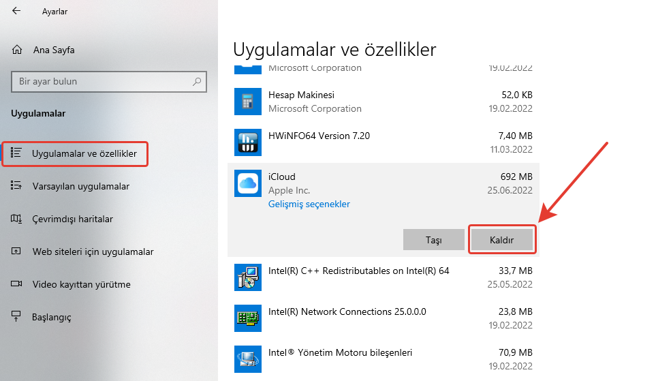The height and width of the screenshot is (381, 656).
Task: Click the Ana Sayfa home icon
Action: pyautogui.click(x=17, y=50)
